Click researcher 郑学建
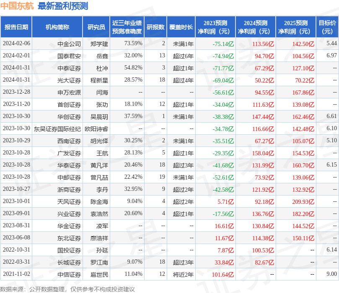This screenshot has height=293, width=339. (99, 44)
